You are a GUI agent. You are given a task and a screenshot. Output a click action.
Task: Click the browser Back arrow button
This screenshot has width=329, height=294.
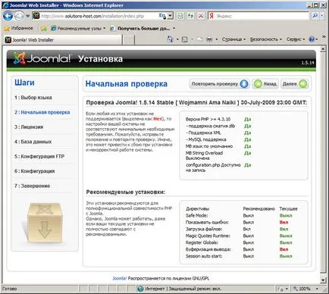coord(8,16)
